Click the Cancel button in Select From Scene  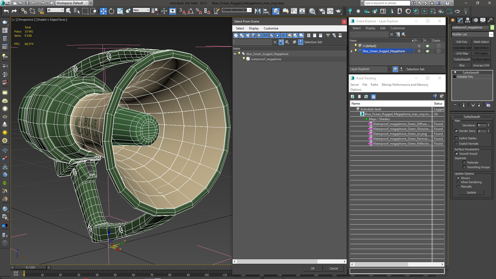click(334, 268)
